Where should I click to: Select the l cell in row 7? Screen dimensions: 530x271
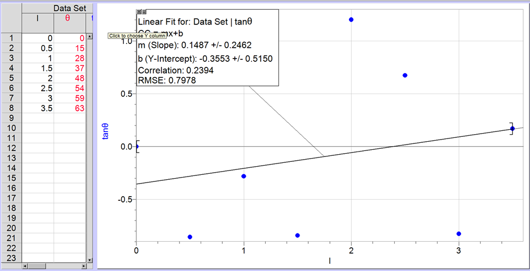click(38, 98)
